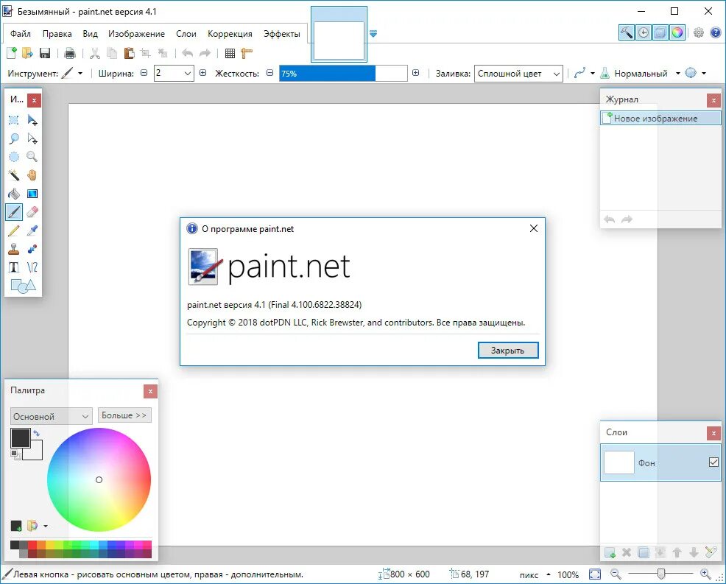Close the Слои panel
The width and height of the screenshot is (726, 584).
tap(713, 433)
